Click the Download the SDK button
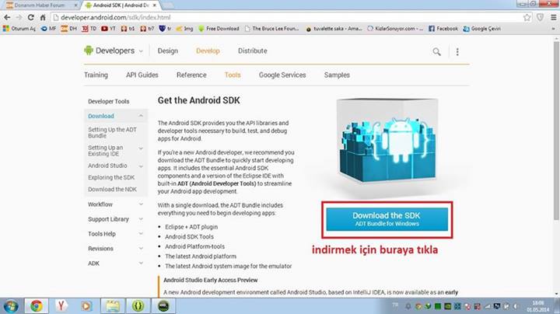This screenshot has height=314, width=560. coord(387,219)
